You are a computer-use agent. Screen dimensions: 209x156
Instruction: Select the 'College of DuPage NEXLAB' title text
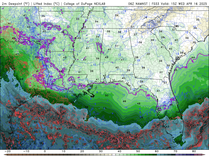click(84, 4)
